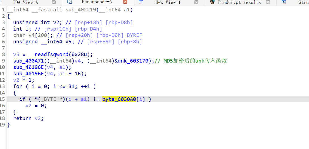
Task: Click the for loop keyword
Action: pyautogui.click(x=17, y=86)
